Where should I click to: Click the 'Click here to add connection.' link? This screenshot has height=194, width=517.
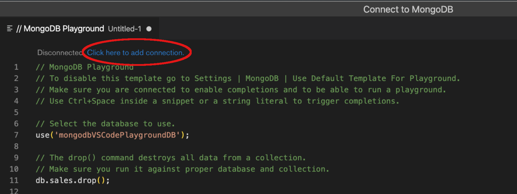135,53
